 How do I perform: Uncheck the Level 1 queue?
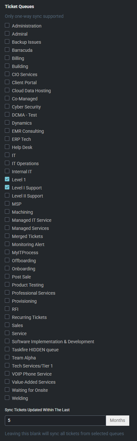(7, 179)
